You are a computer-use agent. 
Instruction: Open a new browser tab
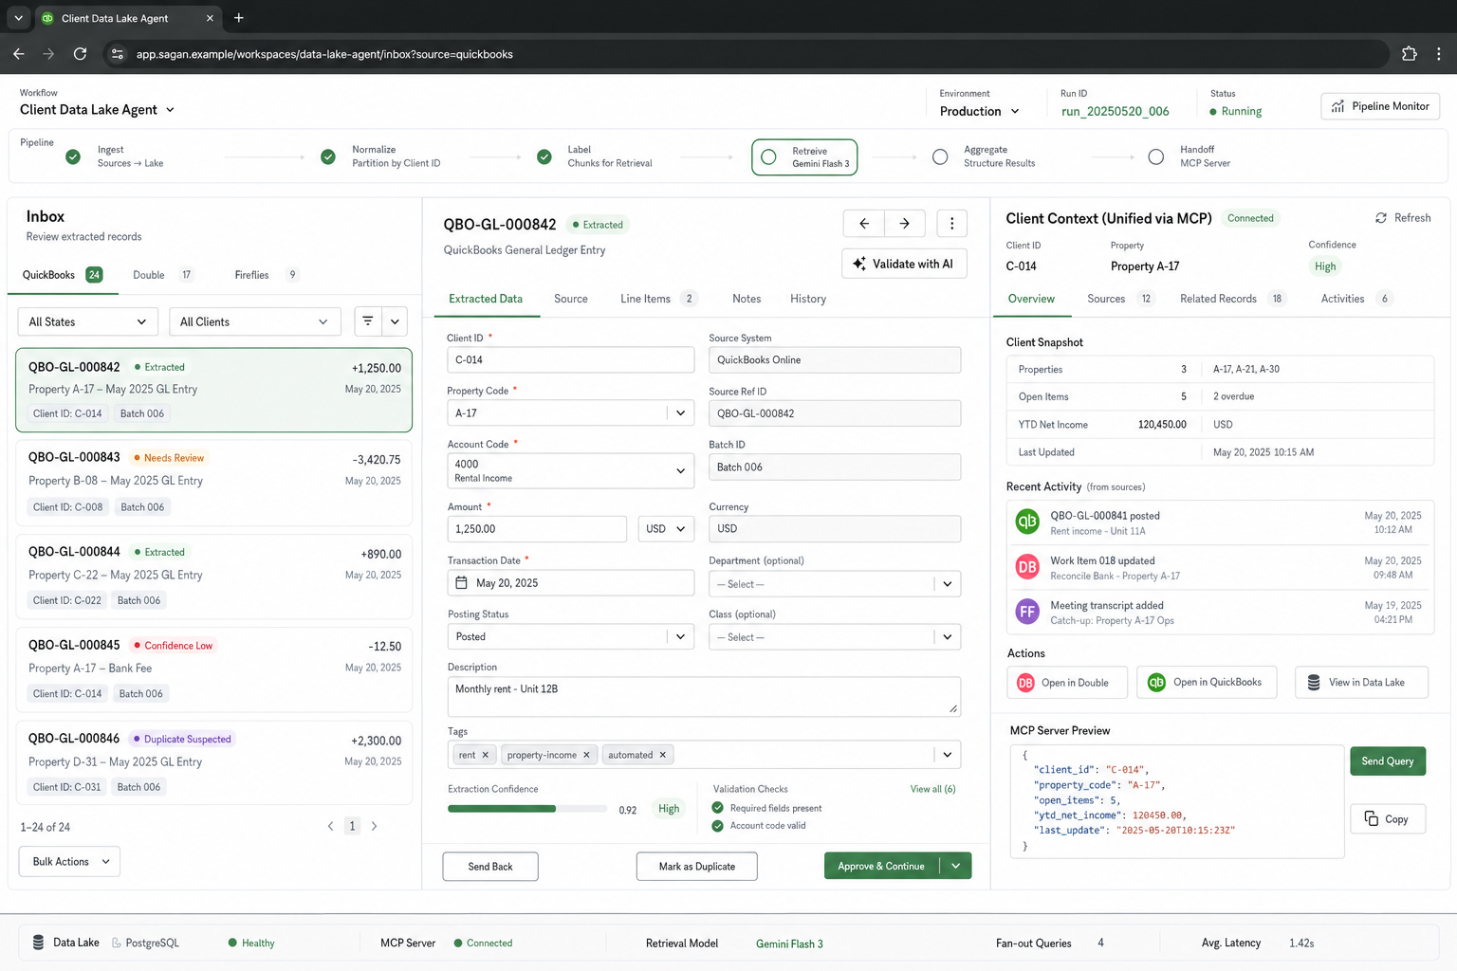[239, 18]
